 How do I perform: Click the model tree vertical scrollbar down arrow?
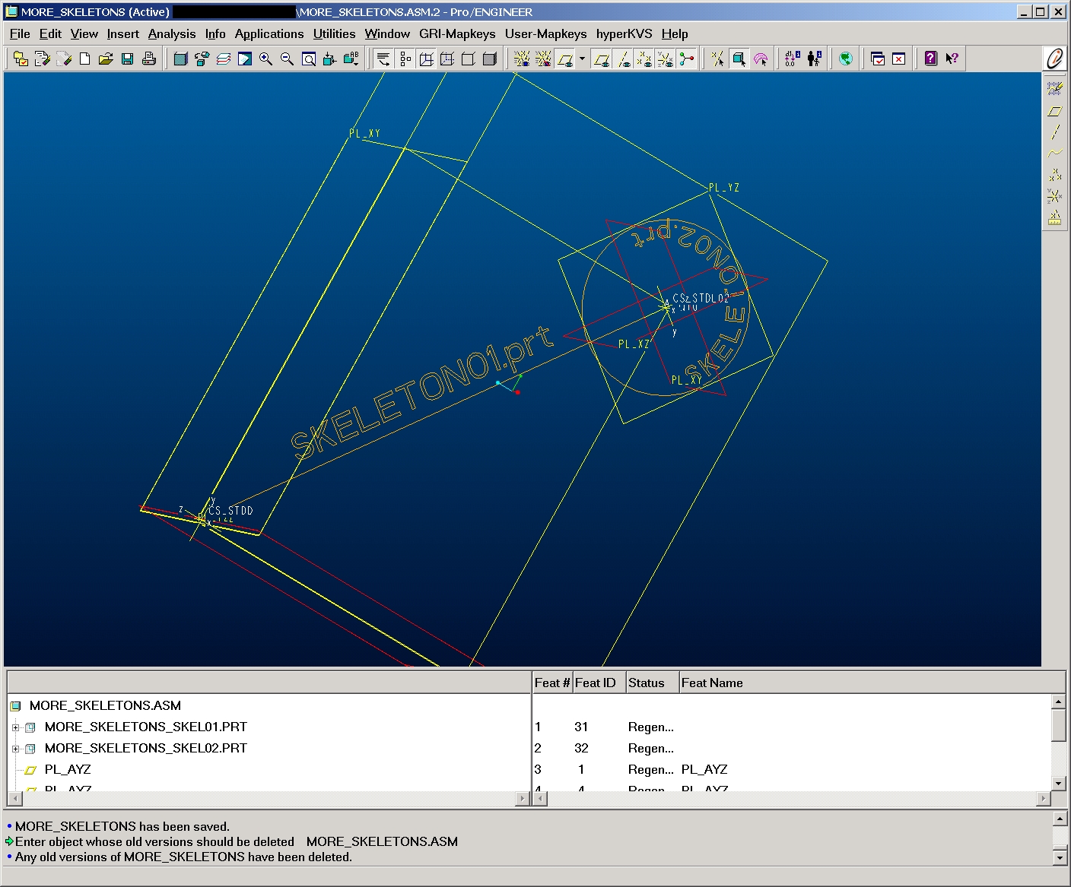[x=1058, y=784]
